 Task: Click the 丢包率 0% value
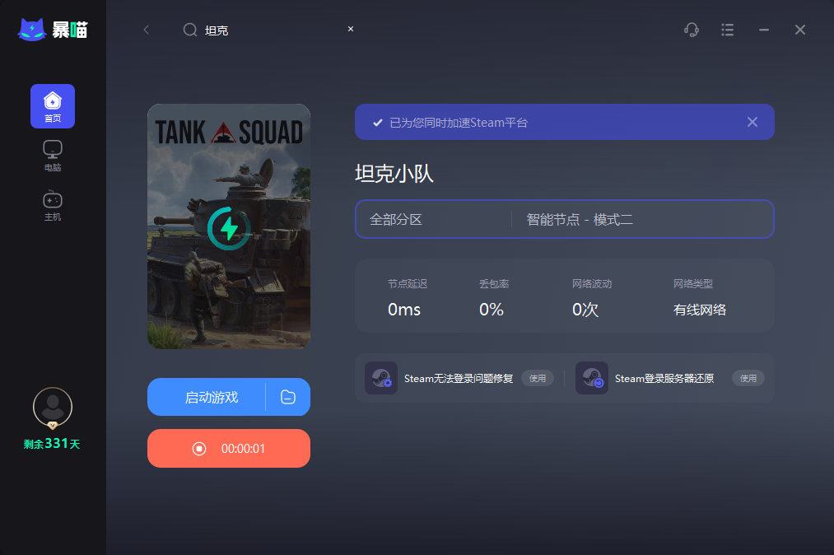492,309
